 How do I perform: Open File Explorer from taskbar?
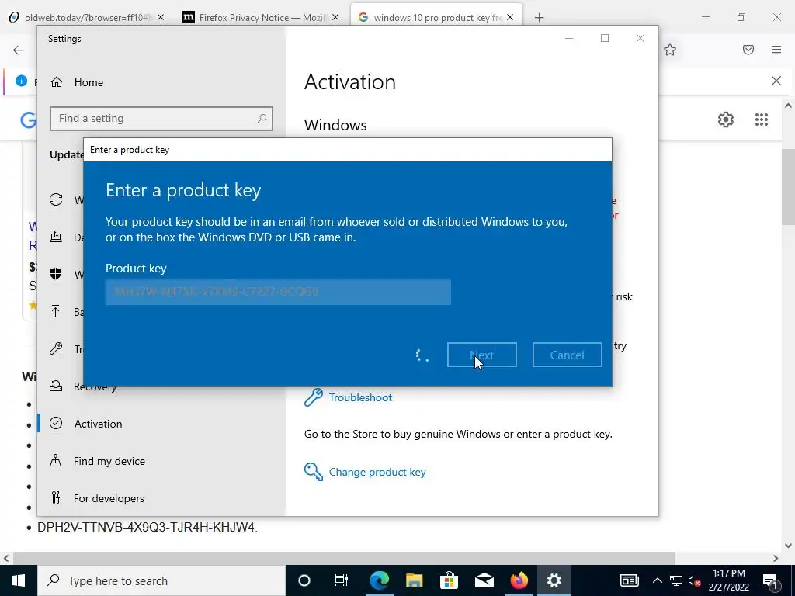(415, 580)
